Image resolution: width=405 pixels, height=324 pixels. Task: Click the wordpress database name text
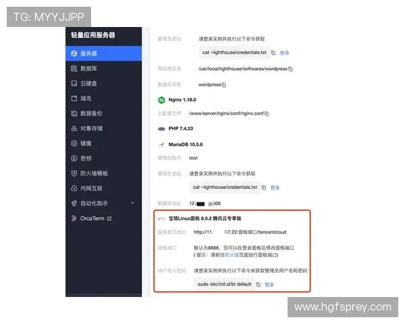[x=209, y=84]
